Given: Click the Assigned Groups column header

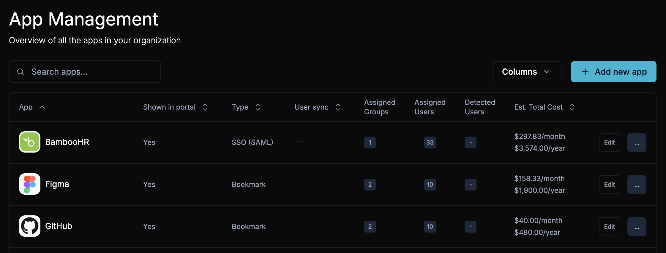Looking at the screenshot, I should coord(380,107).
